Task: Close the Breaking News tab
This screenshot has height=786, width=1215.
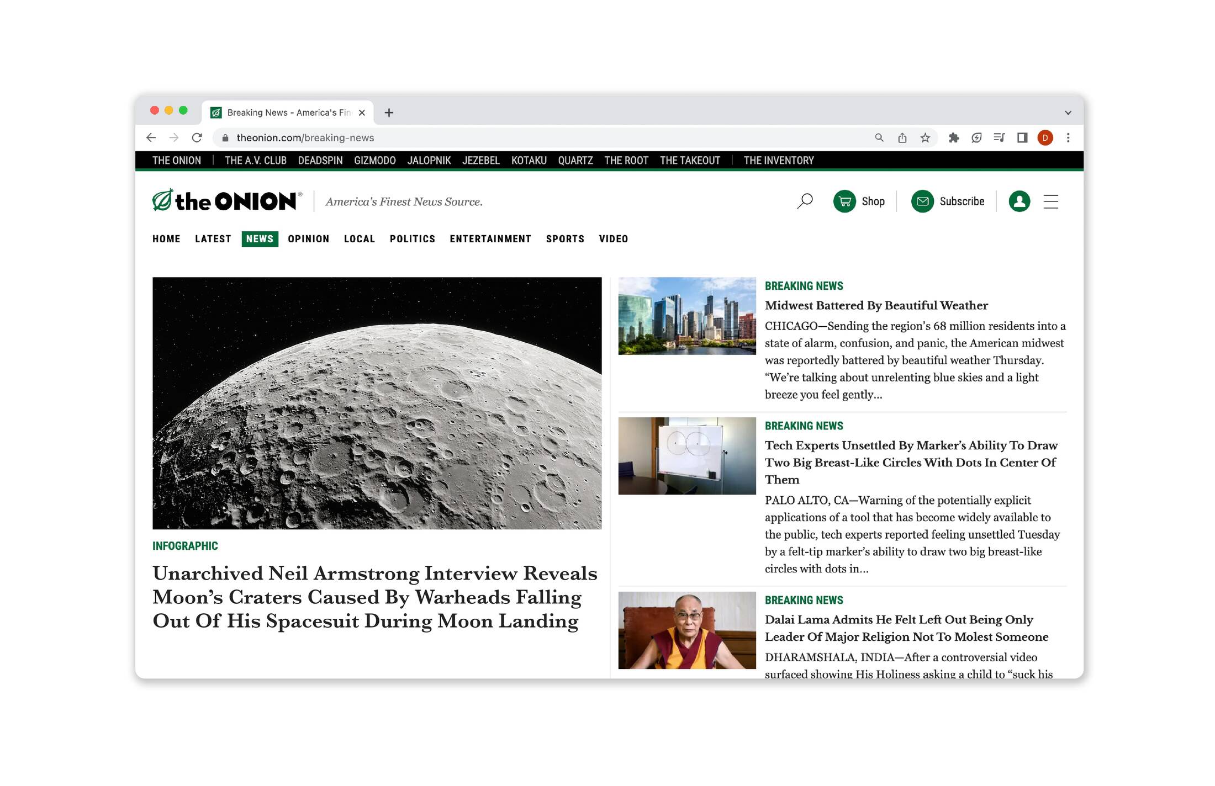Action: [362, 113]
